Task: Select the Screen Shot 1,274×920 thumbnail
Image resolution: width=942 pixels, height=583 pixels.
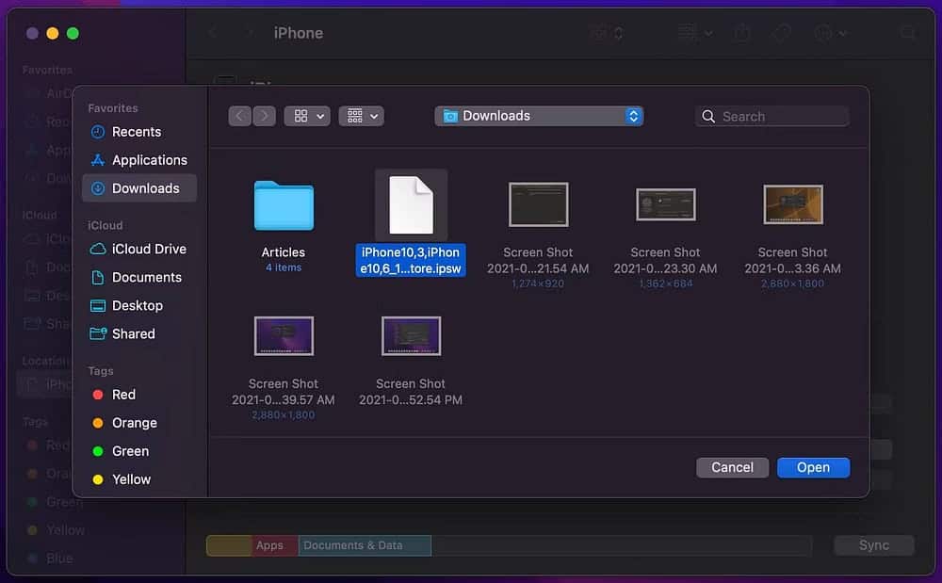Action: 538,204
